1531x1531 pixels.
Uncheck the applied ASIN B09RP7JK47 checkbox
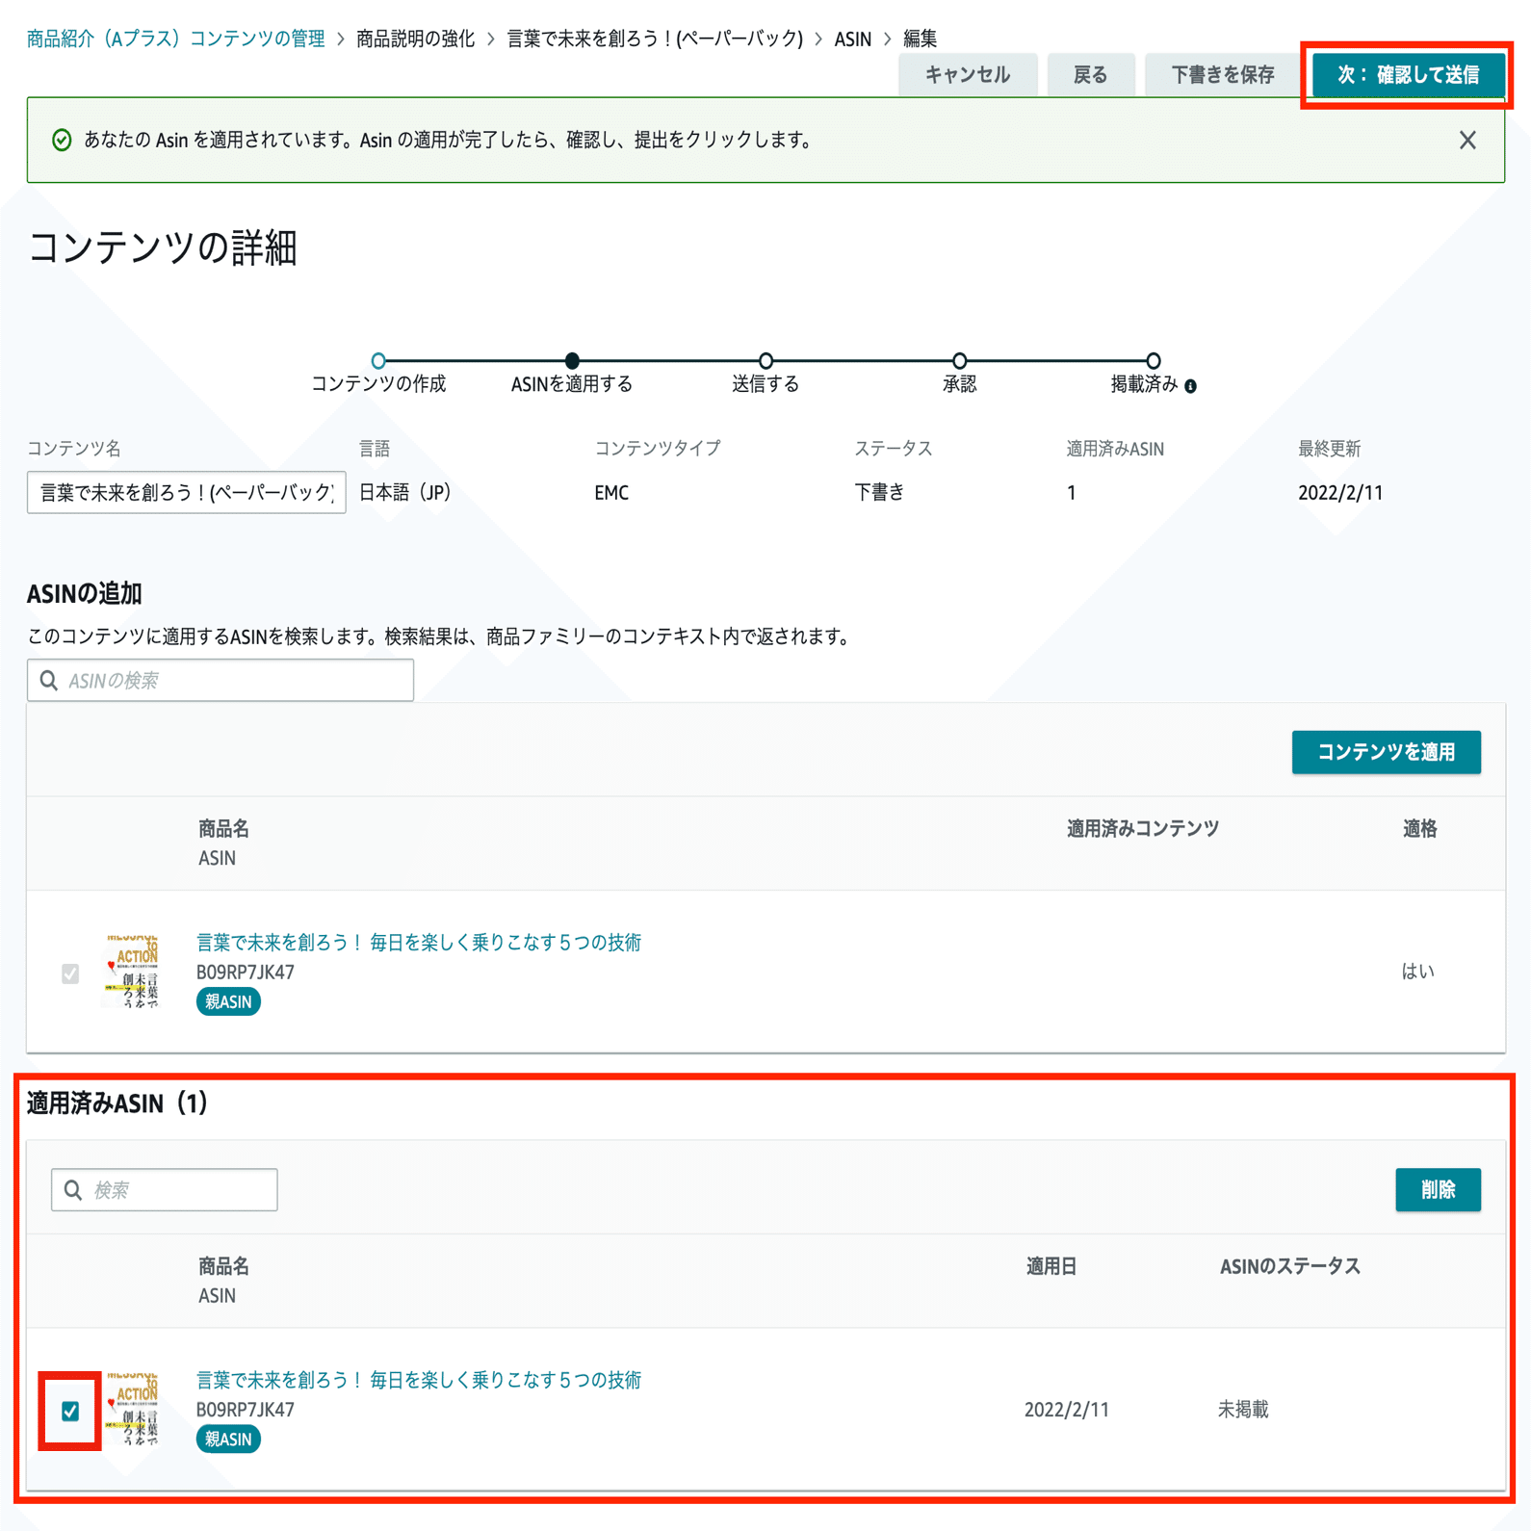click(70, 1411)
